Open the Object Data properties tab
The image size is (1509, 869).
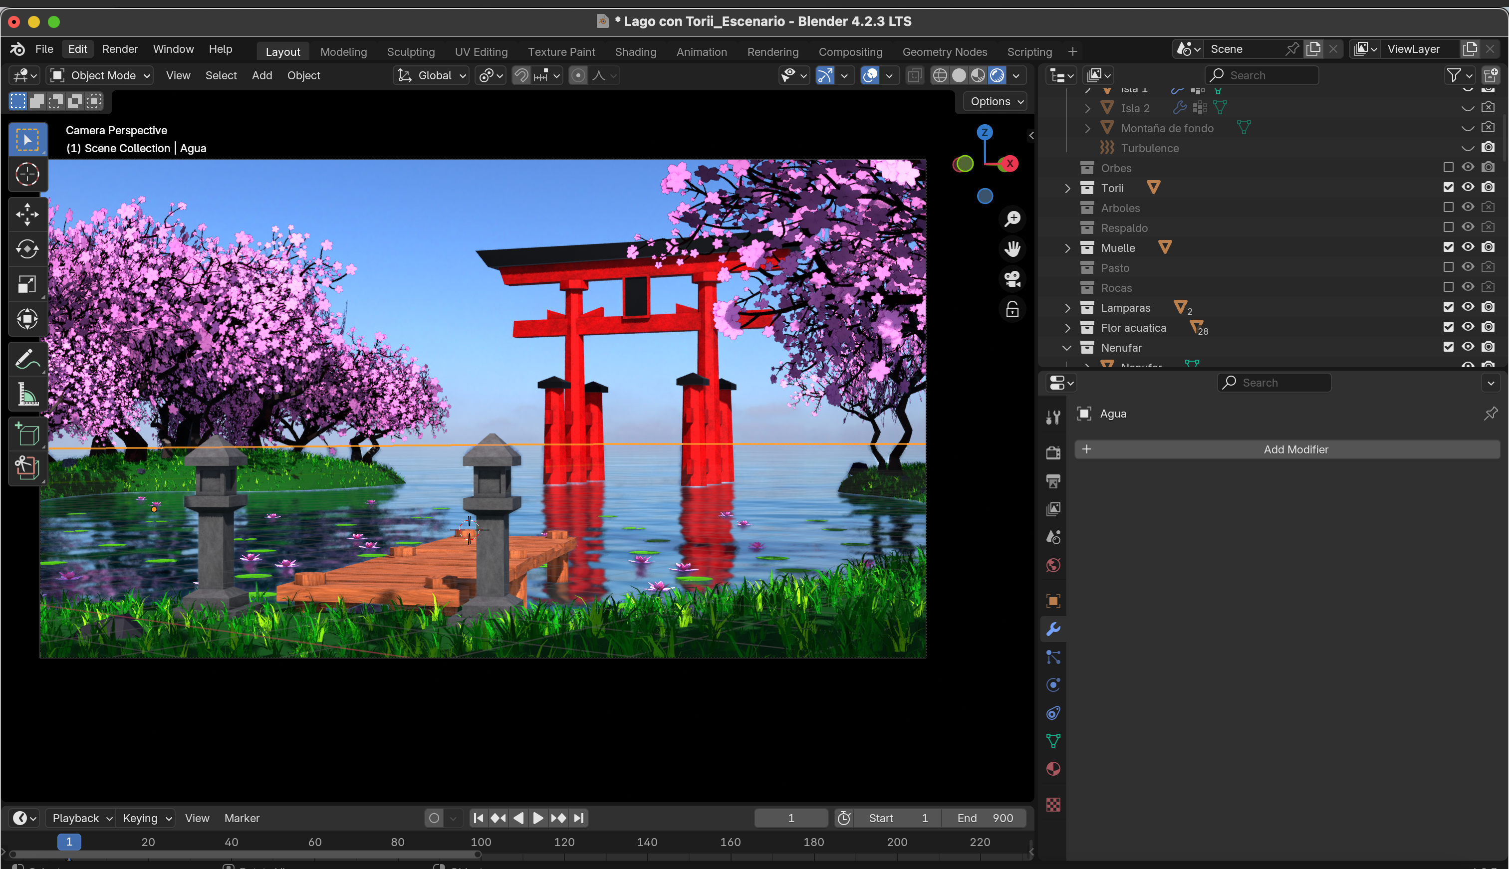click(1053, 741)
